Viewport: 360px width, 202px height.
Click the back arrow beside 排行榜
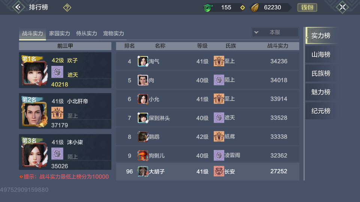(x=18, y=7)
